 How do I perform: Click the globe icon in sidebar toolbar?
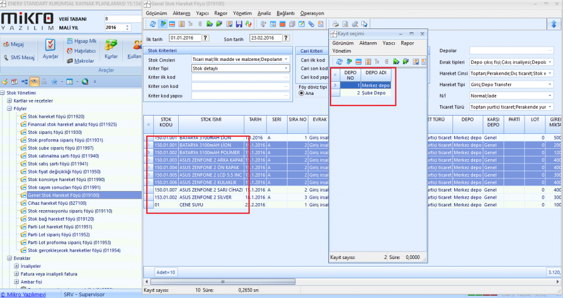85,82
